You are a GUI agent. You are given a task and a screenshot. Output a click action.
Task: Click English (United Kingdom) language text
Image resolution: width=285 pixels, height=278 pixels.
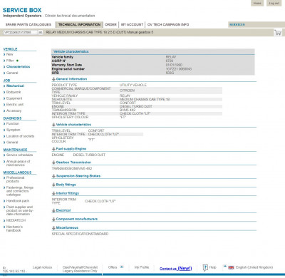[254, 267]
